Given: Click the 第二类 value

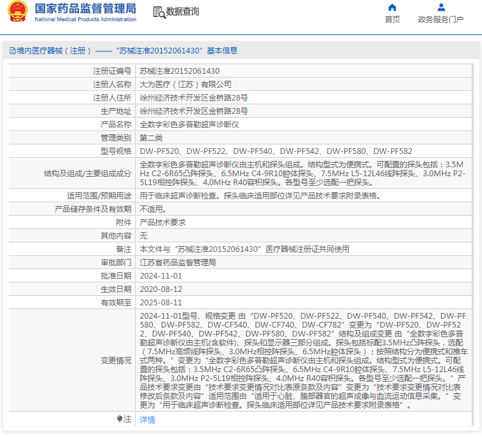Looking at the screenshot, I should pyautogui.click(x=151, y=137).
